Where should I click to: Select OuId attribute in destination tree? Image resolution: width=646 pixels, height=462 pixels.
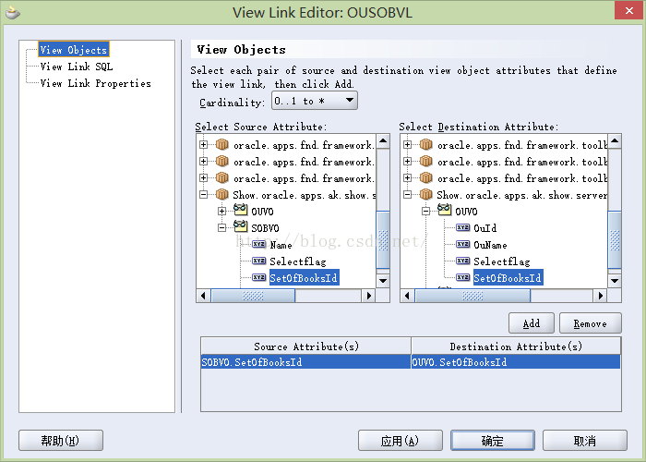[x=484, y=228]
